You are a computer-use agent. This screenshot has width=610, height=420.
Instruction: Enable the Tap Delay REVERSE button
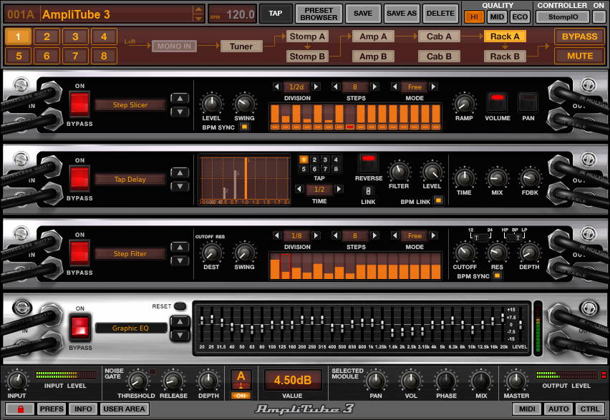(x=369, y=162)
